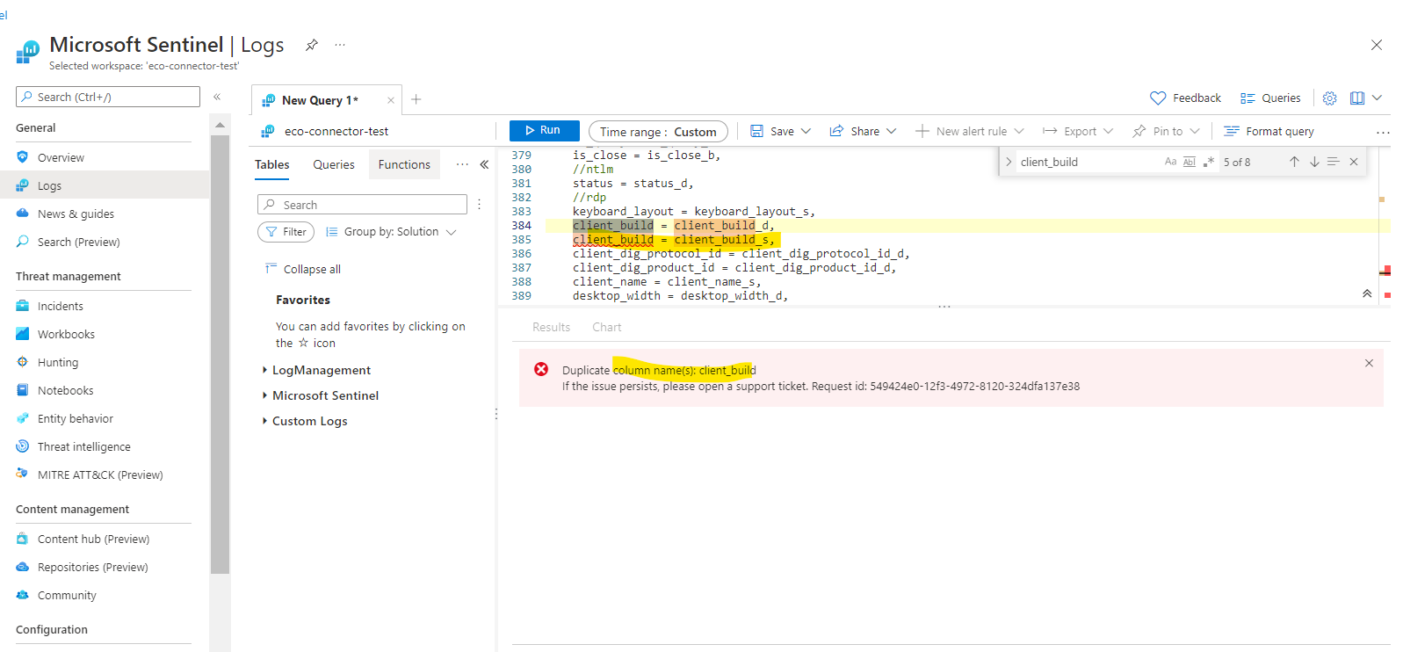
Task: Open the docs book icon
Action: pos(1357,98)
